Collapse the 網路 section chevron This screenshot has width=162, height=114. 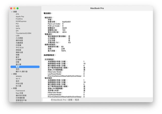point(12,74)
